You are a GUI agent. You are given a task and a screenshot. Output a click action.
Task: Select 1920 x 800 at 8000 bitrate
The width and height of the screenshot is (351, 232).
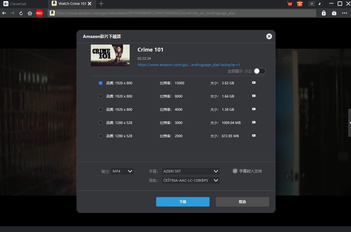[x=100, y=96]
